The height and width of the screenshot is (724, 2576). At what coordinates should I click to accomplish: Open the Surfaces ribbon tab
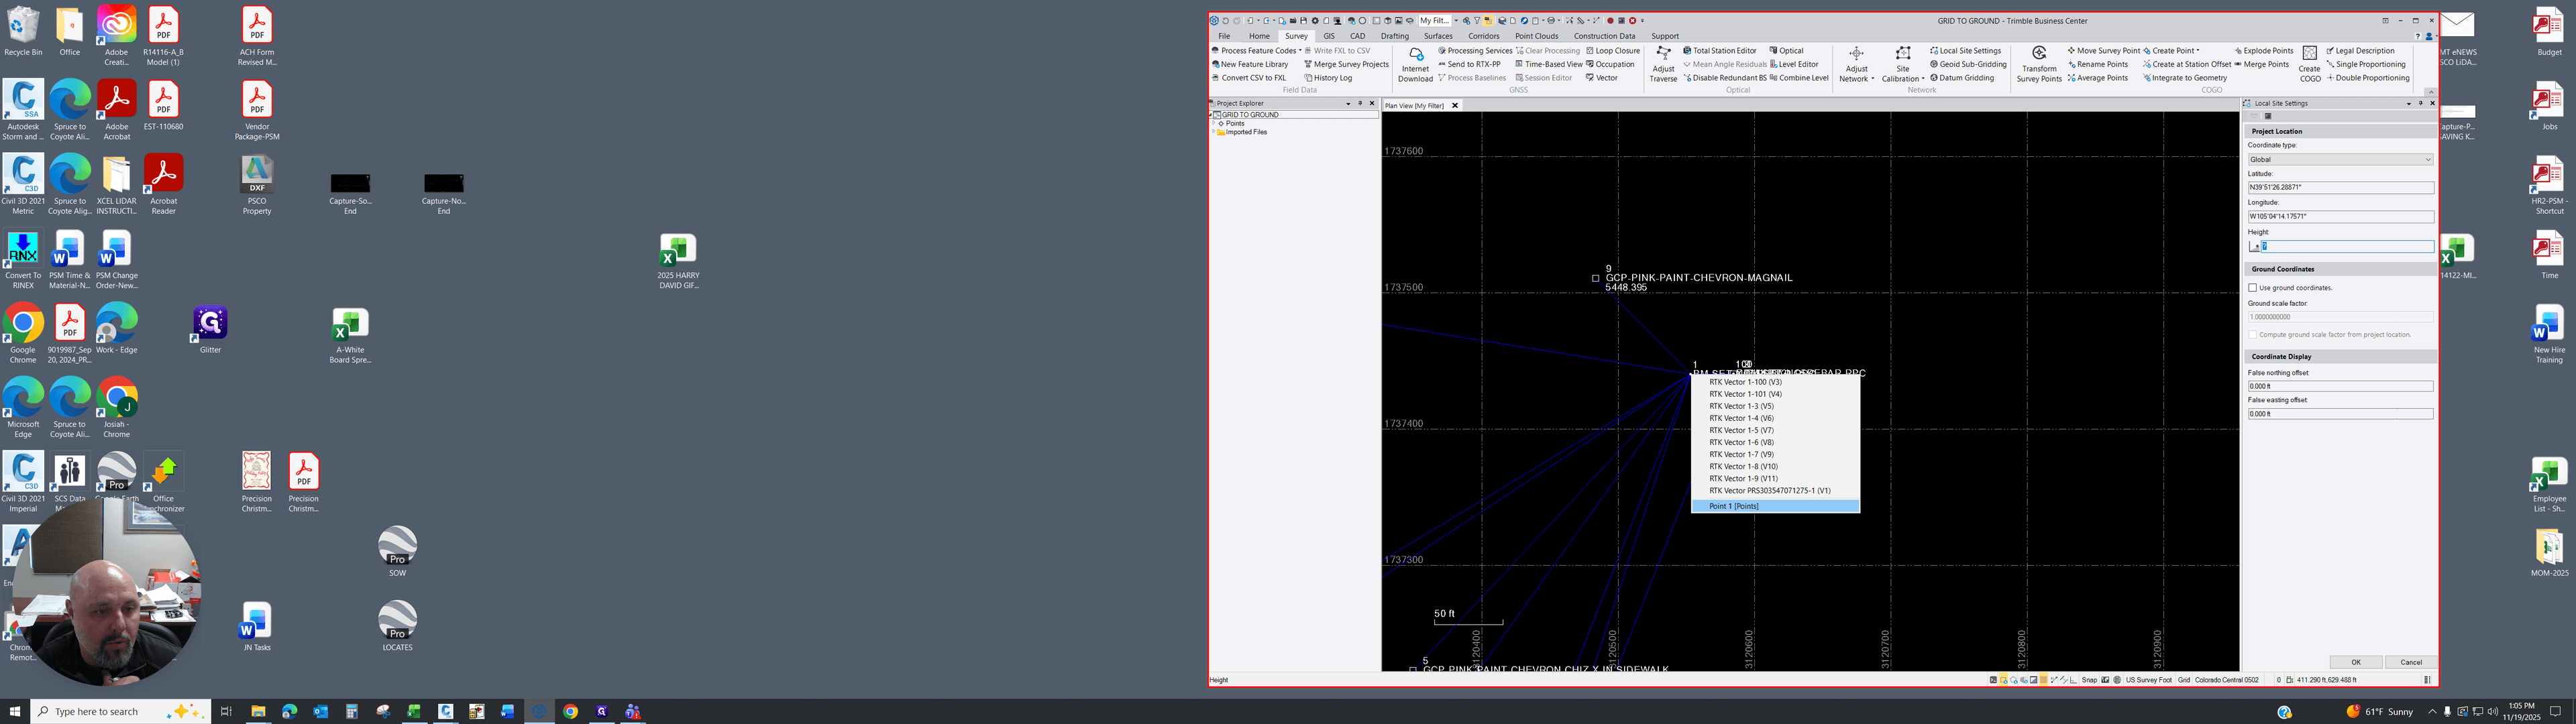1438,36
